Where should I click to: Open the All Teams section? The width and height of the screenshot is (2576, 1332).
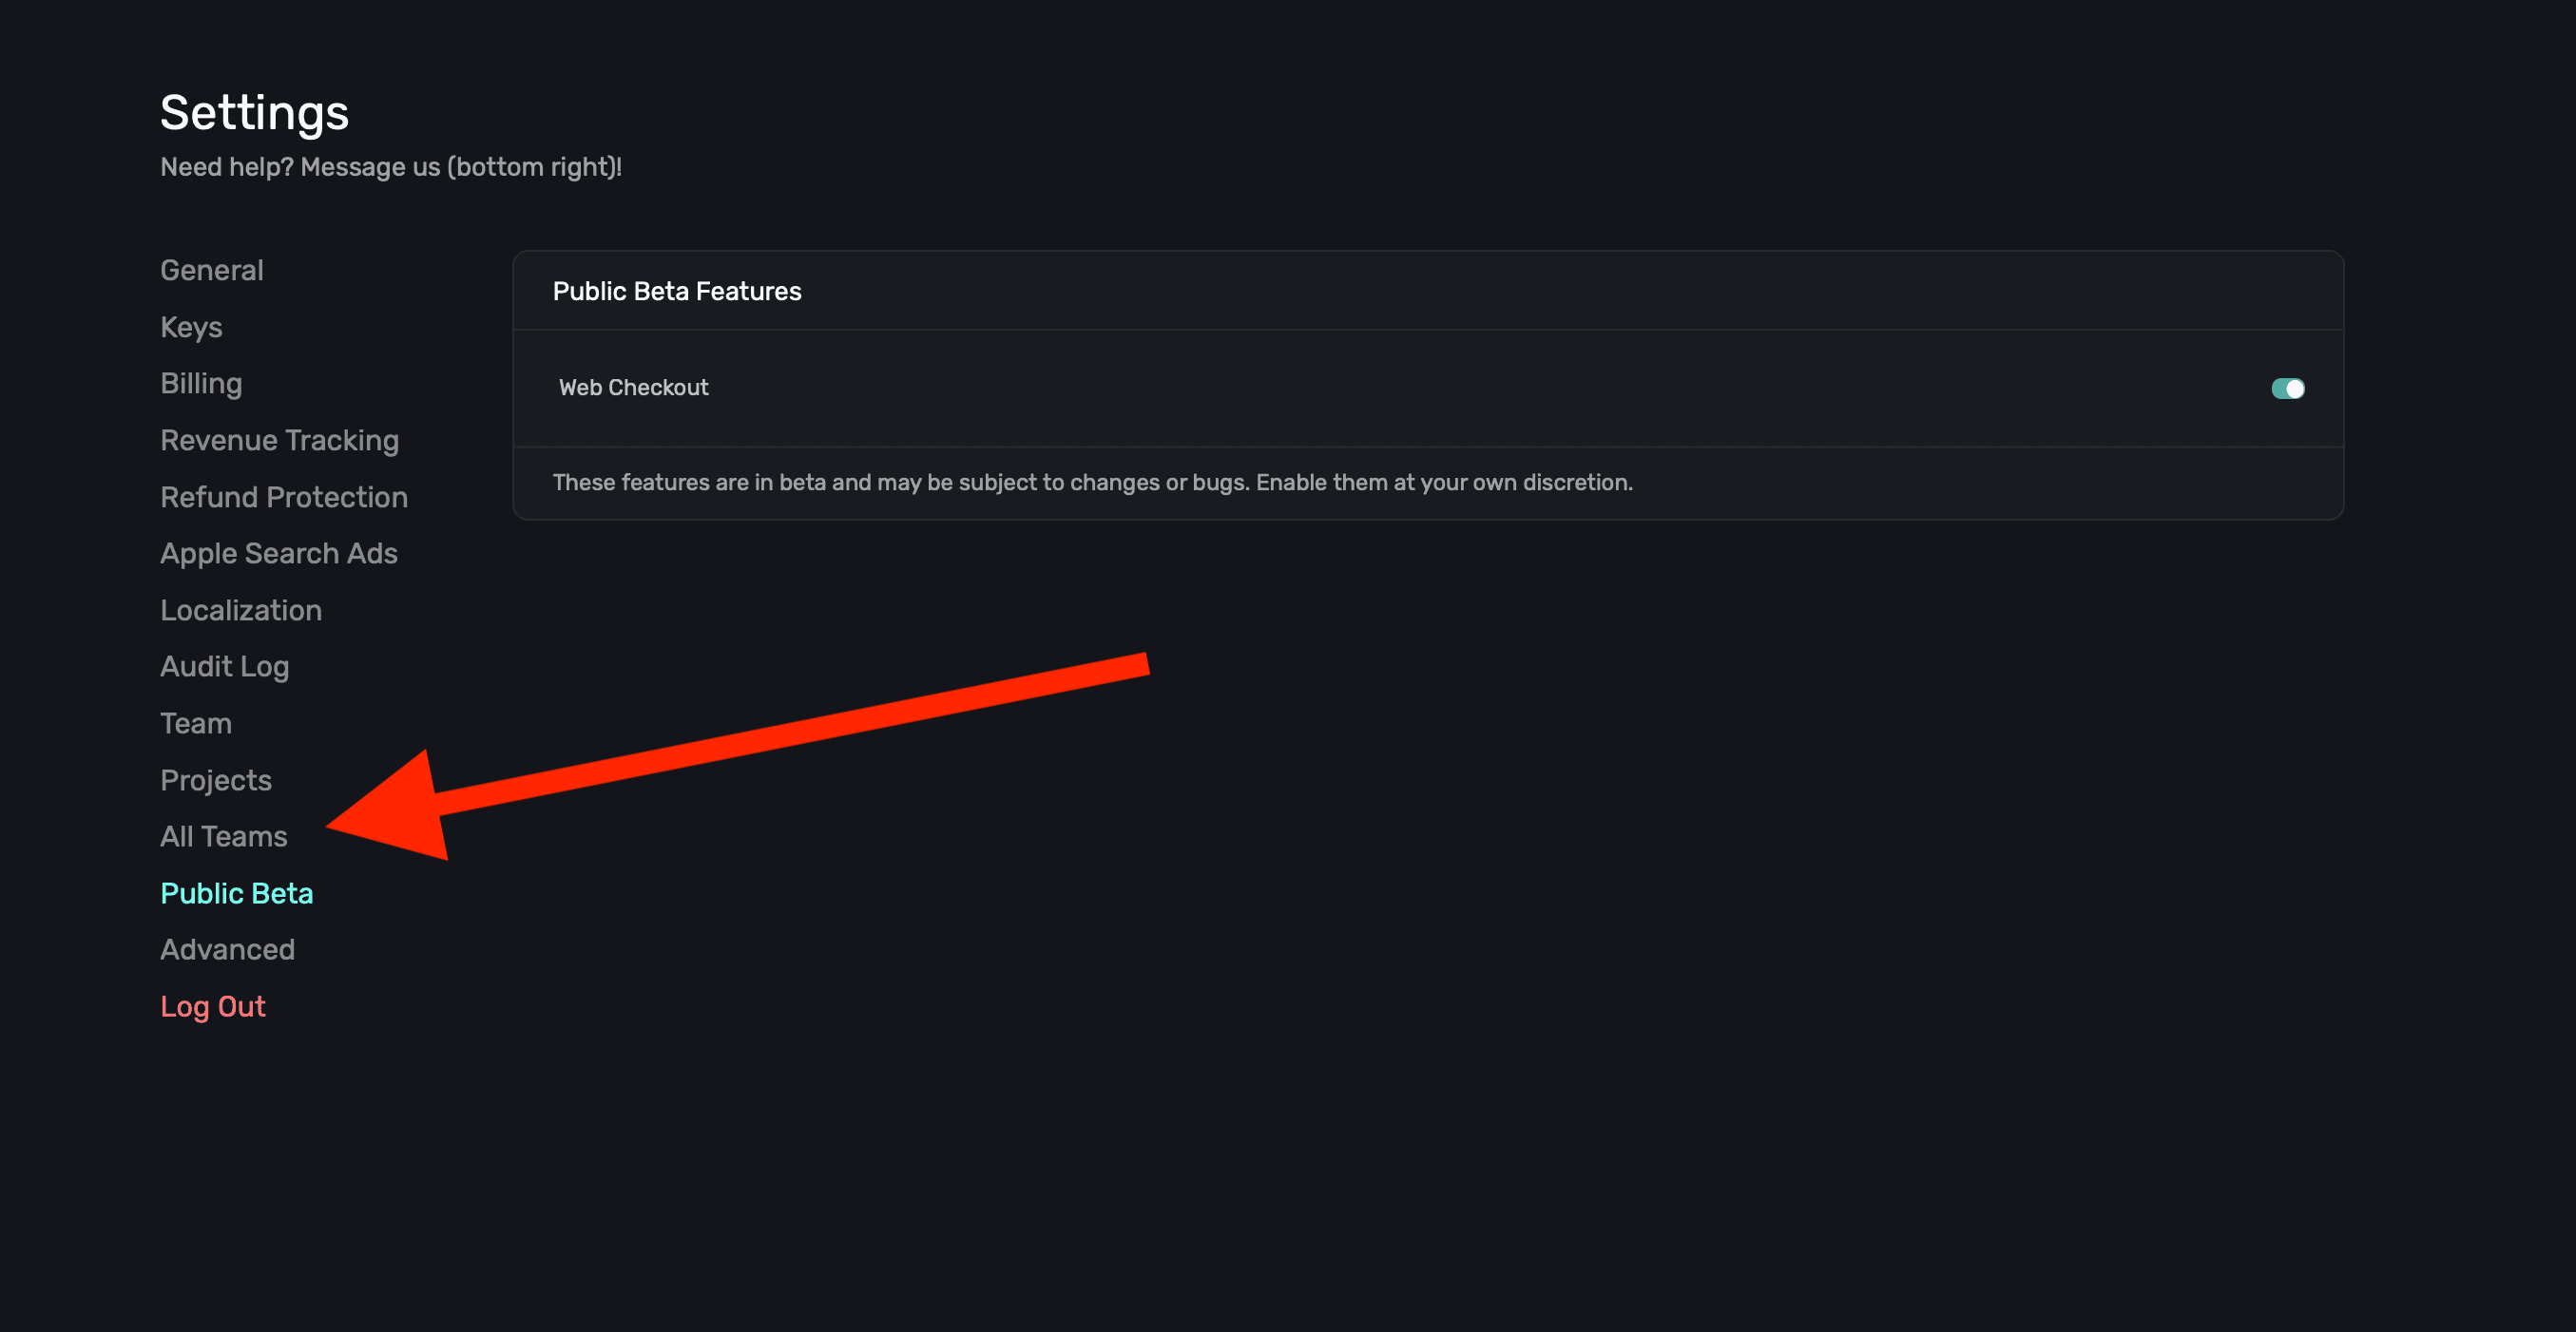pos(224,836)
